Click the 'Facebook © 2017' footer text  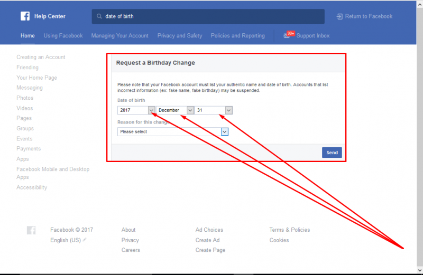coord(71,230)
